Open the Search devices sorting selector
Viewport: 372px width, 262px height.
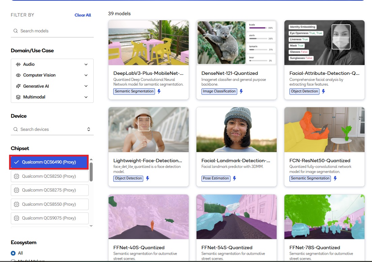(x=88, y=129)
